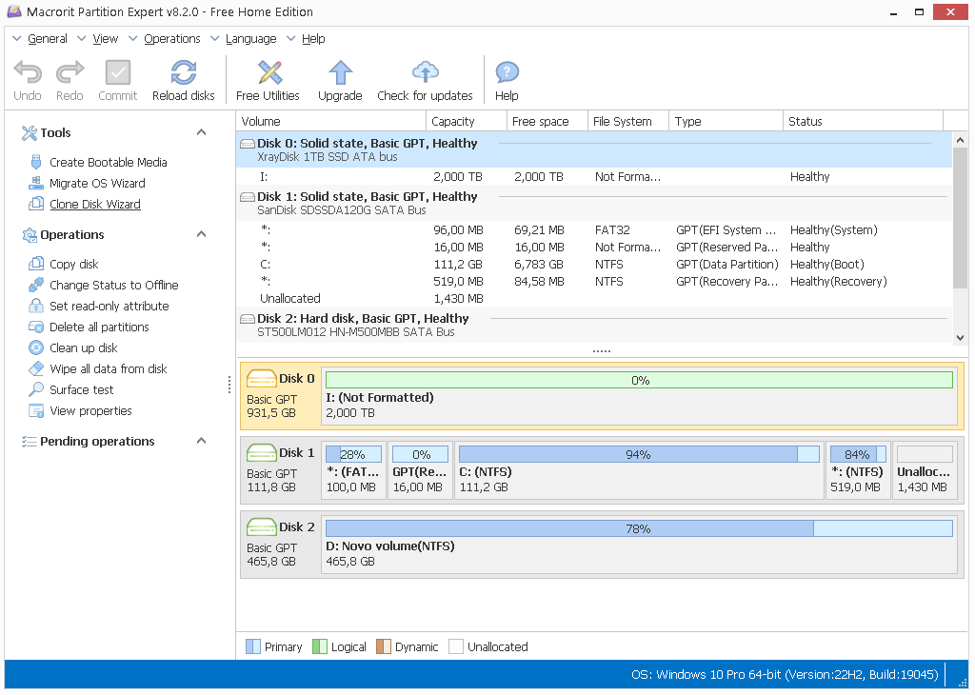Image resolution: width=975 pixels, height=695 pixels.
Task: Expand the Language menu dropdown arrow
Action: click(x=215, y=38)
